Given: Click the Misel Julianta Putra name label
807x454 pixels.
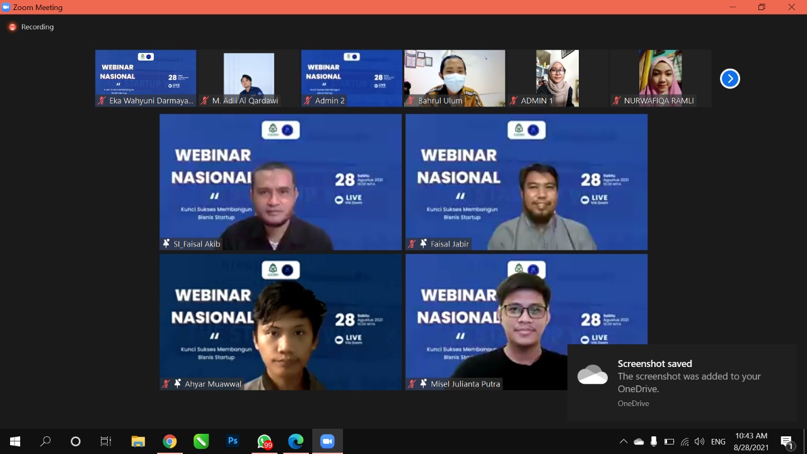Looking at the screenshot, I should 465,383.
